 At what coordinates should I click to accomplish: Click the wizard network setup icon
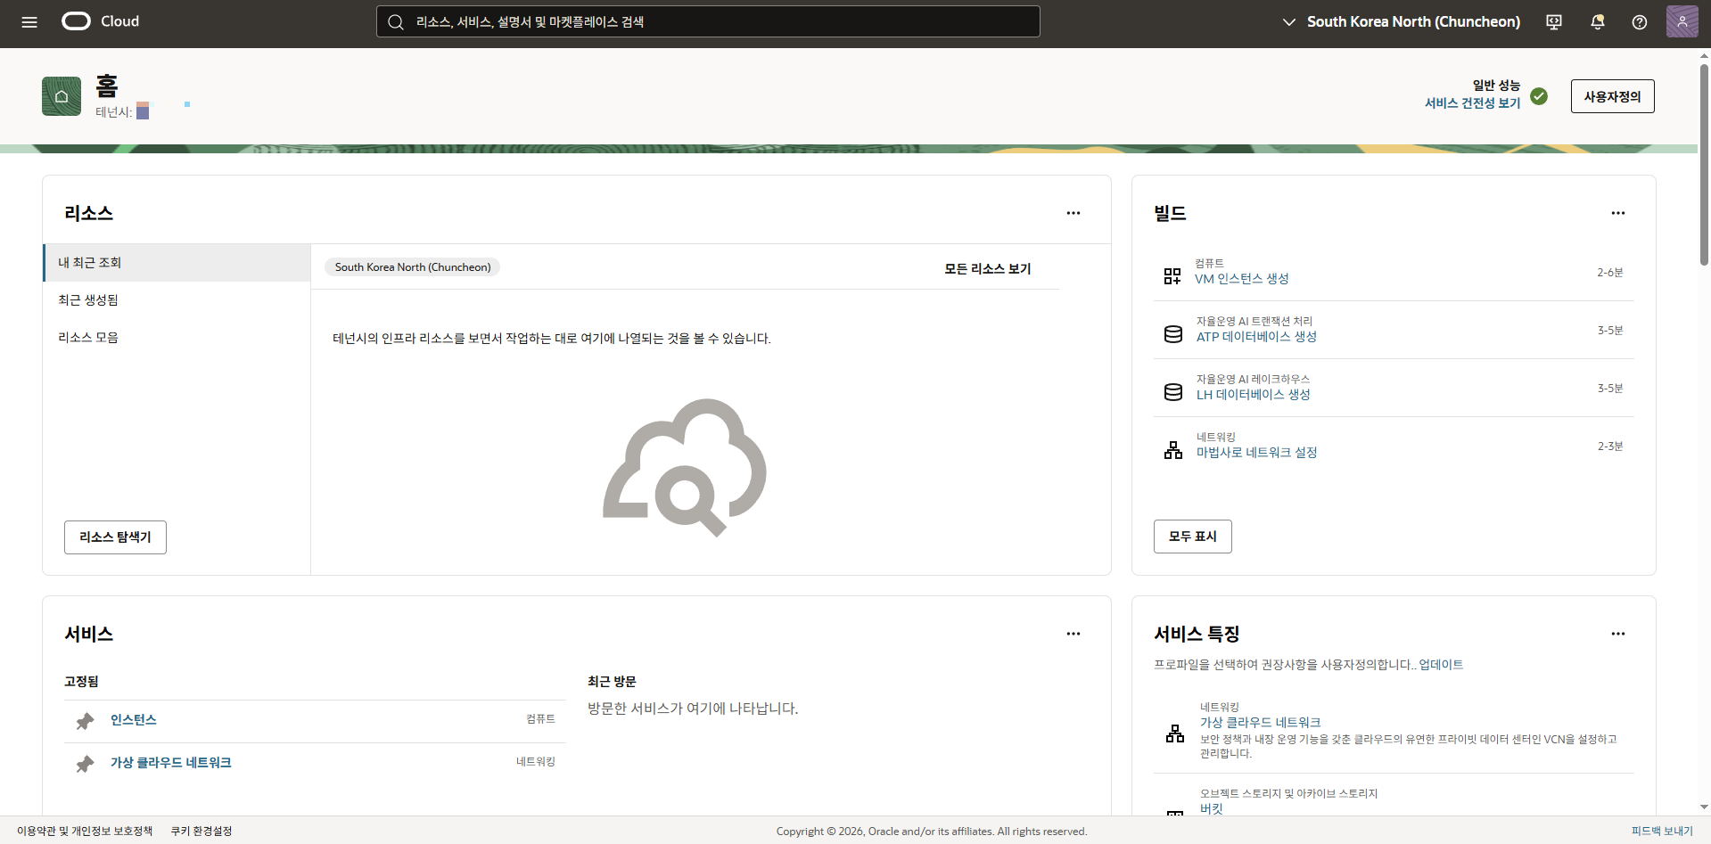(x=1173, y=450)
